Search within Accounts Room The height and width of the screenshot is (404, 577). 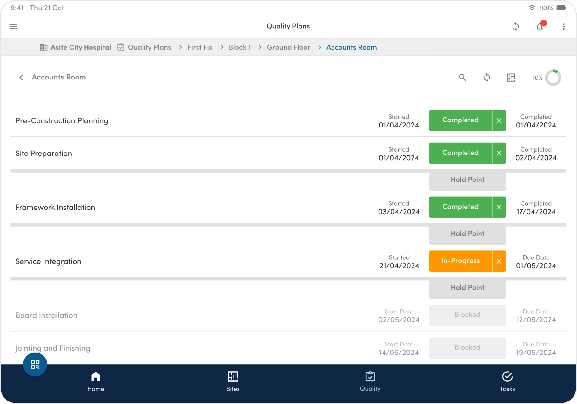(462, 78)
